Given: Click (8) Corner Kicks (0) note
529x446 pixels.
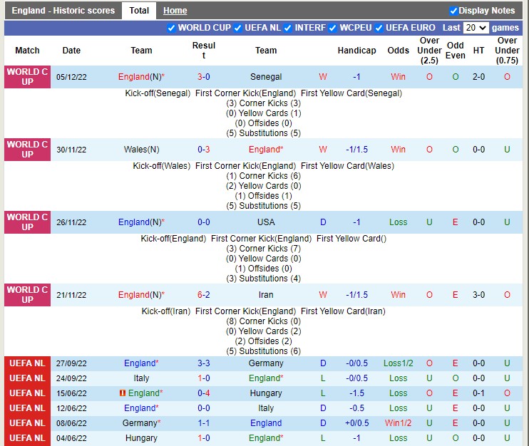Looking at the screenshot, I should pos(264,321).
